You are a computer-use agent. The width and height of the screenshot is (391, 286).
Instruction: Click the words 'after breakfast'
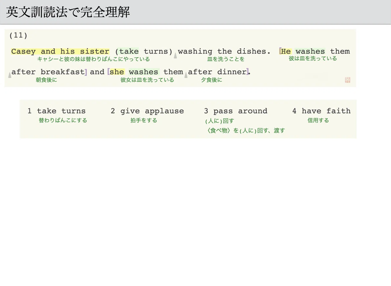coord(48,72)
